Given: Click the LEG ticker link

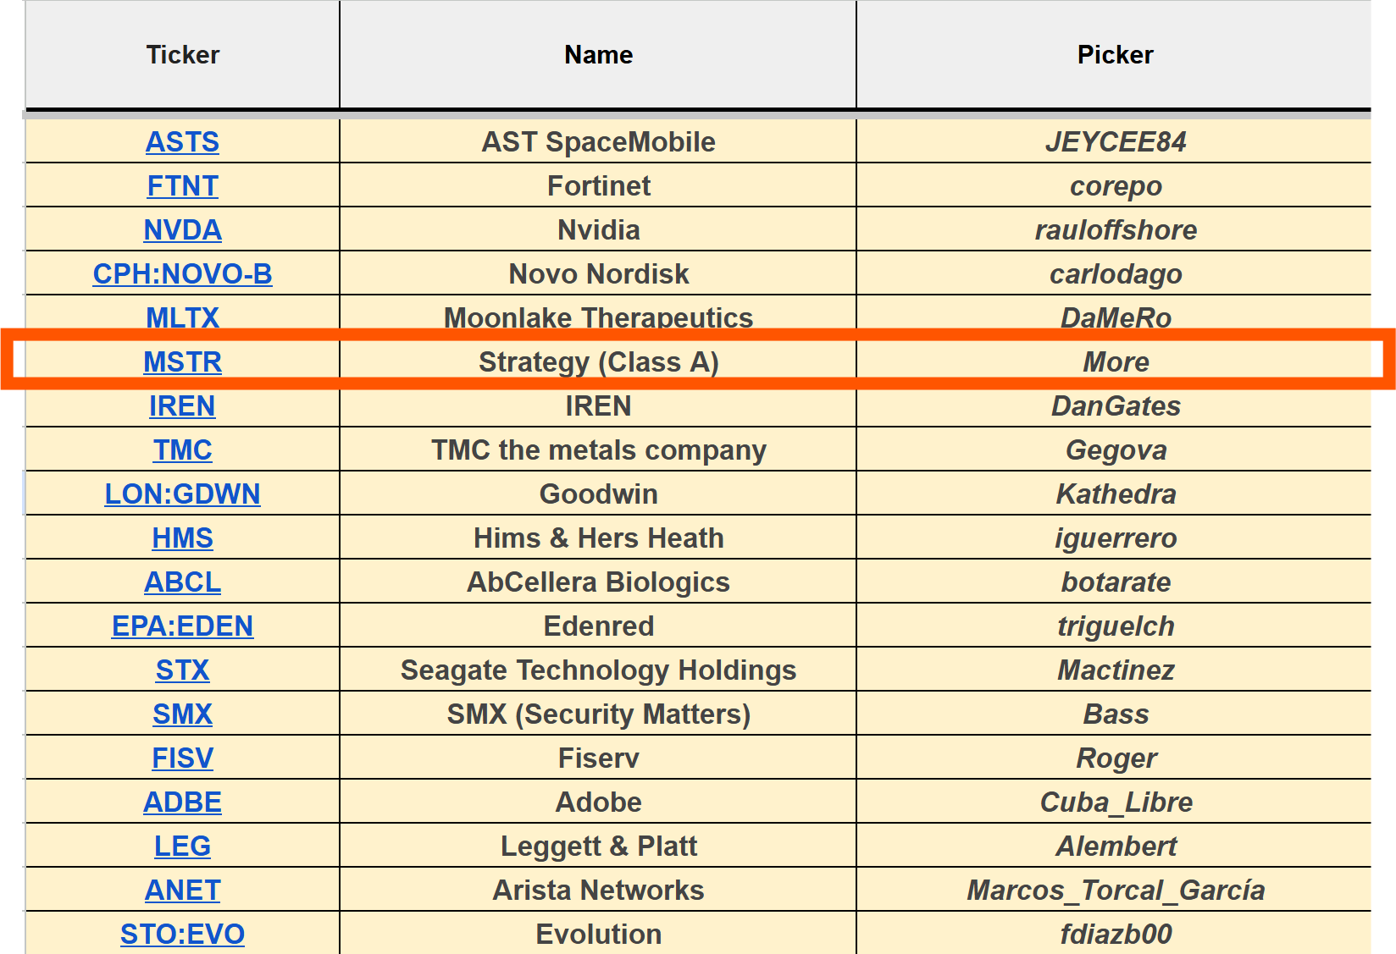Looking at the screenshot, I should [x=182, y=846].
